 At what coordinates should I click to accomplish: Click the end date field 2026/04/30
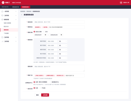pyautogui.click(x=56, y=35)
